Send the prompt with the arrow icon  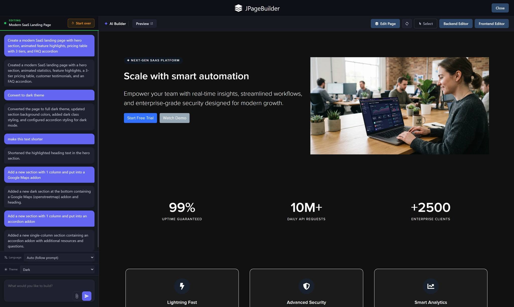click(87, 296)
